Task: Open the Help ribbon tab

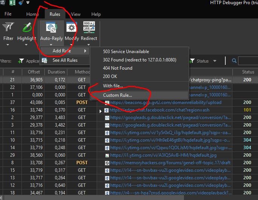Action: point(96,14)
